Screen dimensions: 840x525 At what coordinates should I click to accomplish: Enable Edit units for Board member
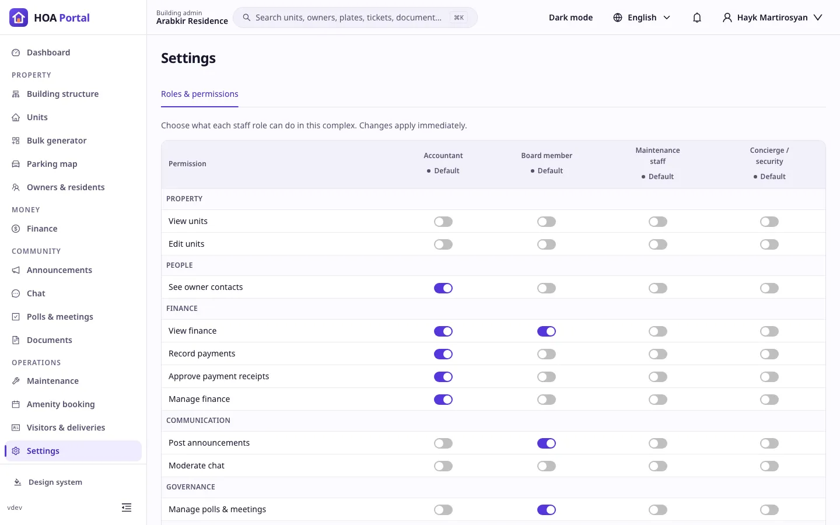pyautogui.click(x=547, y=244)
